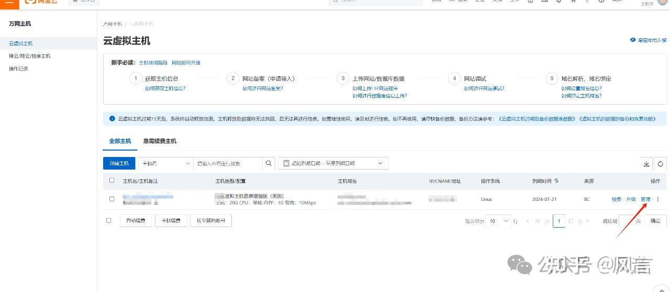670x292 pixels.
Task: Sort by 到期时间 using the sort icon
Action: (x=556, y=181)
